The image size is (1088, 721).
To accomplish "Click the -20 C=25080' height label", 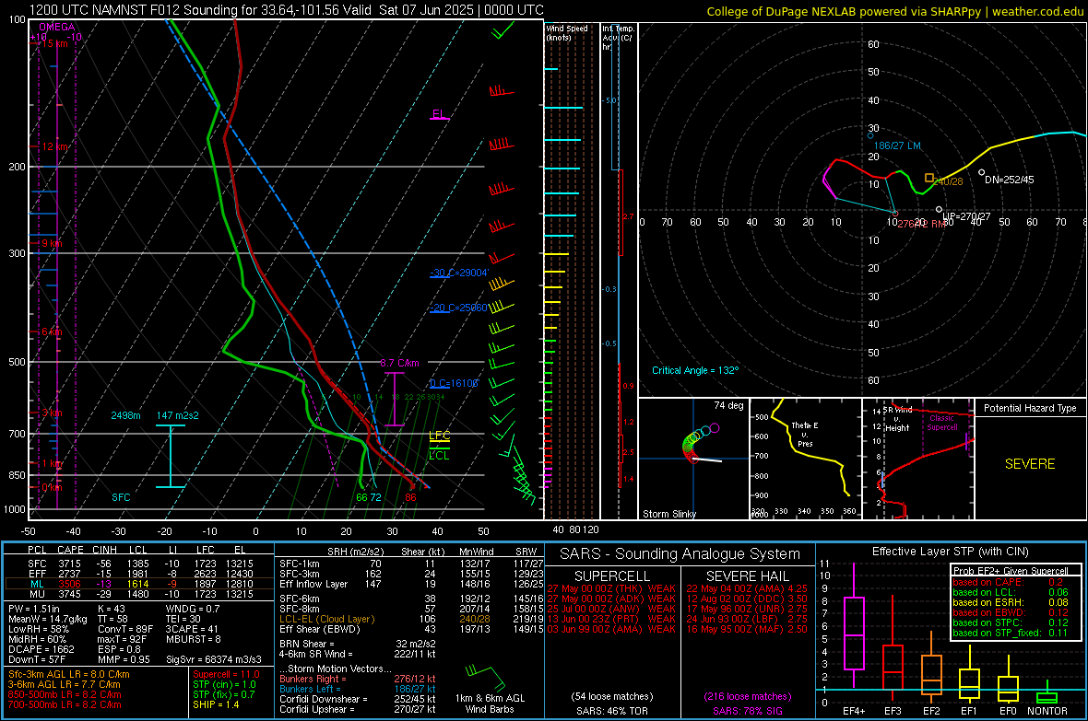I will (x=459, y=308).
